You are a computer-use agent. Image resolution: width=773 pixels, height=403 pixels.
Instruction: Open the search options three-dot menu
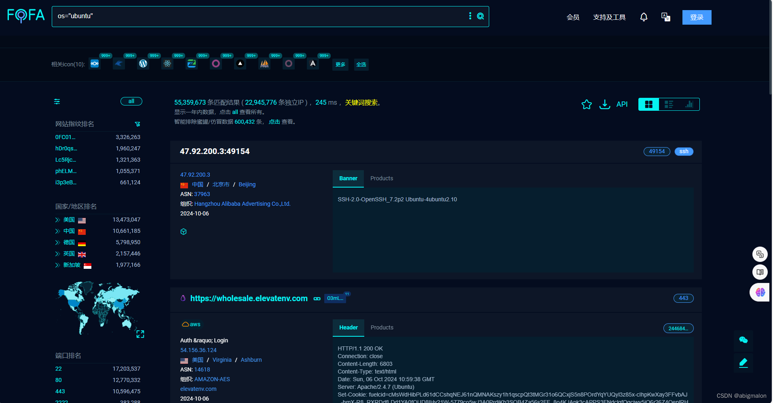click(x=470, y=16)
